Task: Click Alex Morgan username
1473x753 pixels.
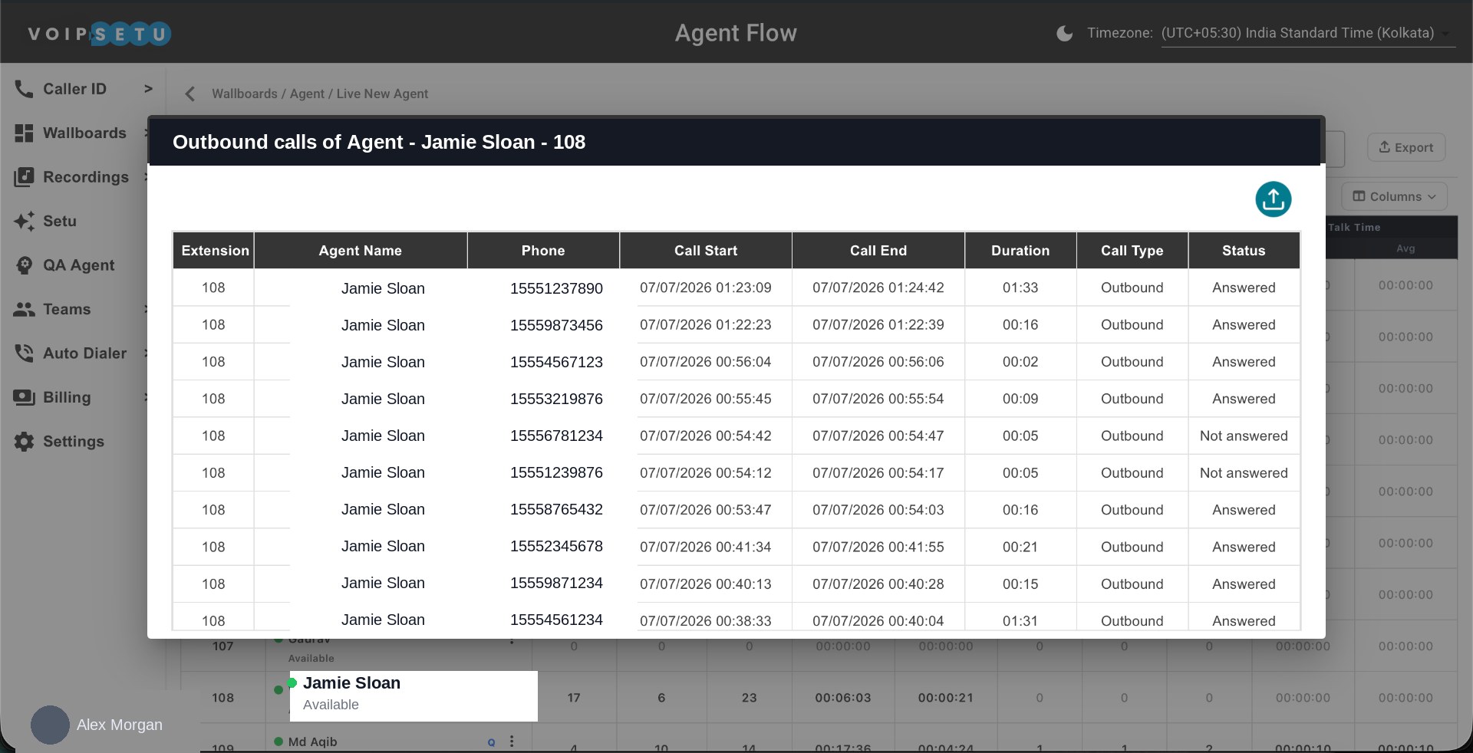Action: click(x=120, y=725)
